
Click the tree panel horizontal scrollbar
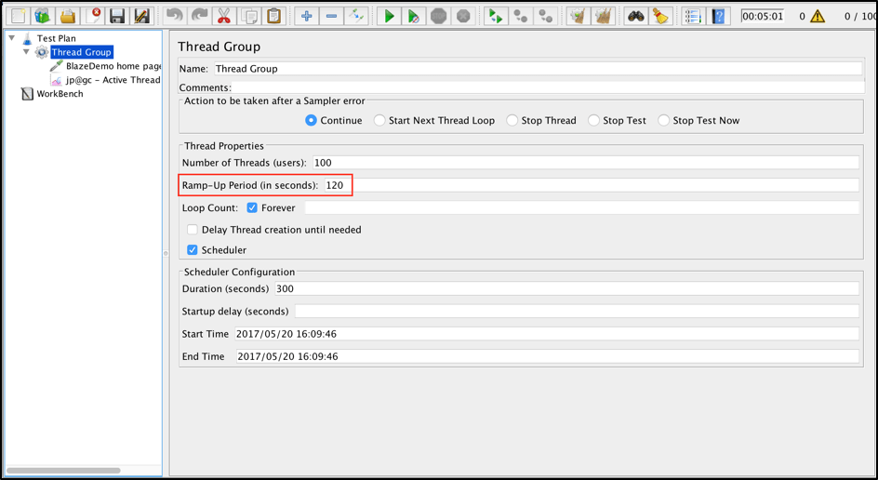(63, 471)
